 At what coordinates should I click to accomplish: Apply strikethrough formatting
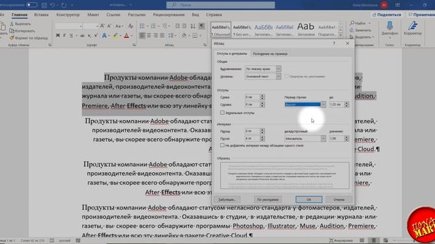pos(82,35)
